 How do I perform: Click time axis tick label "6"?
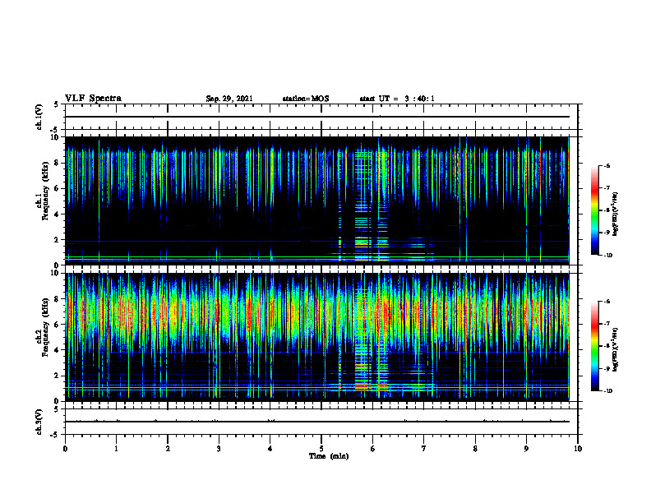pyautogui.click(x=373, y=449)
